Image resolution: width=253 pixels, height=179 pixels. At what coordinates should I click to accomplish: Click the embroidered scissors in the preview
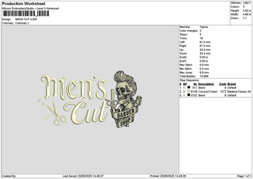(56, 113)
